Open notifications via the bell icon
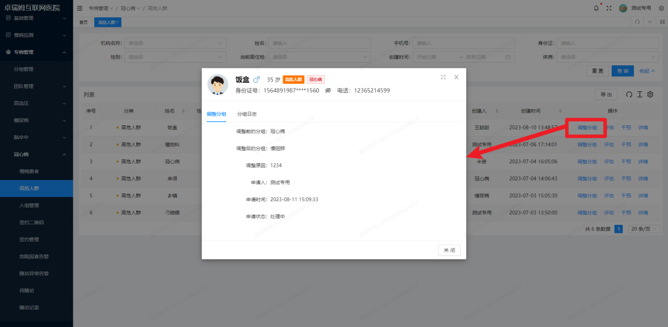Screen dimensions: 668x327 pos(596,8)
